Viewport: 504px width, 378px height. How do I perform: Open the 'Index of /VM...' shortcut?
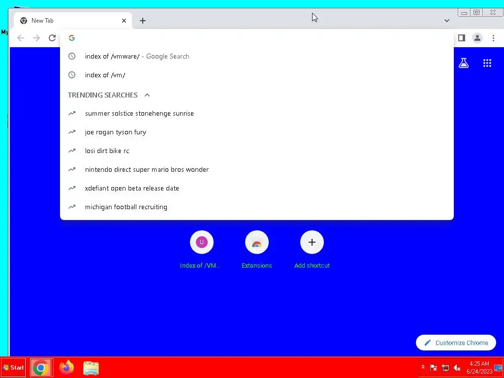[201, 250]
